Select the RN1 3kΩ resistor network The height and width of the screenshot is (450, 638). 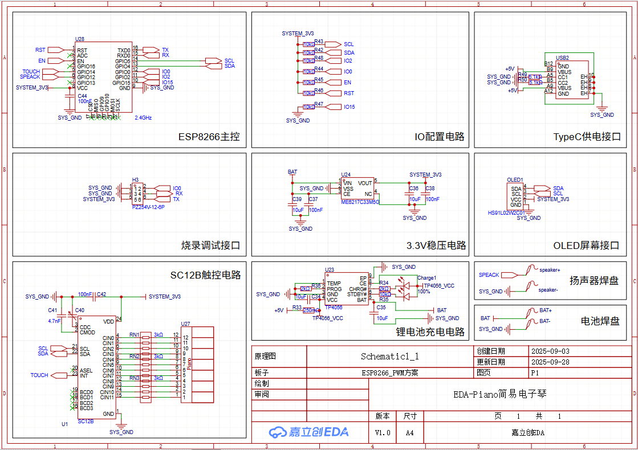pos(146,341)
